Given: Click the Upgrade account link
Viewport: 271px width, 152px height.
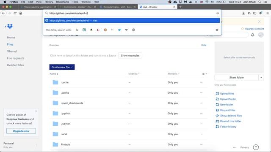Looking at the screenshot, I should [x=254, y=29].
